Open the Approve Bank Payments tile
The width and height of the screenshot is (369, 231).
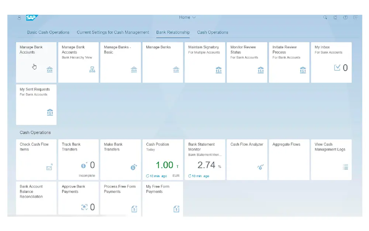click(x=78, y=198)
